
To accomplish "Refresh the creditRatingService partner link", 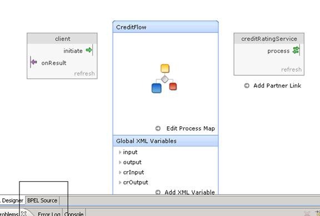I will [x=291, y=70].
